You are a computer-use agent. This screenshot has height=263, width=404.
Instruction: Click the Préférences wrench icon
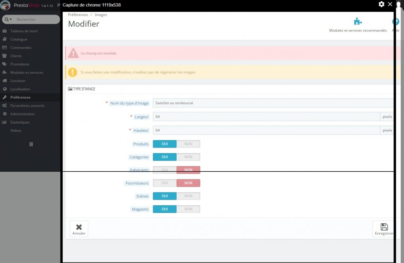4,97
